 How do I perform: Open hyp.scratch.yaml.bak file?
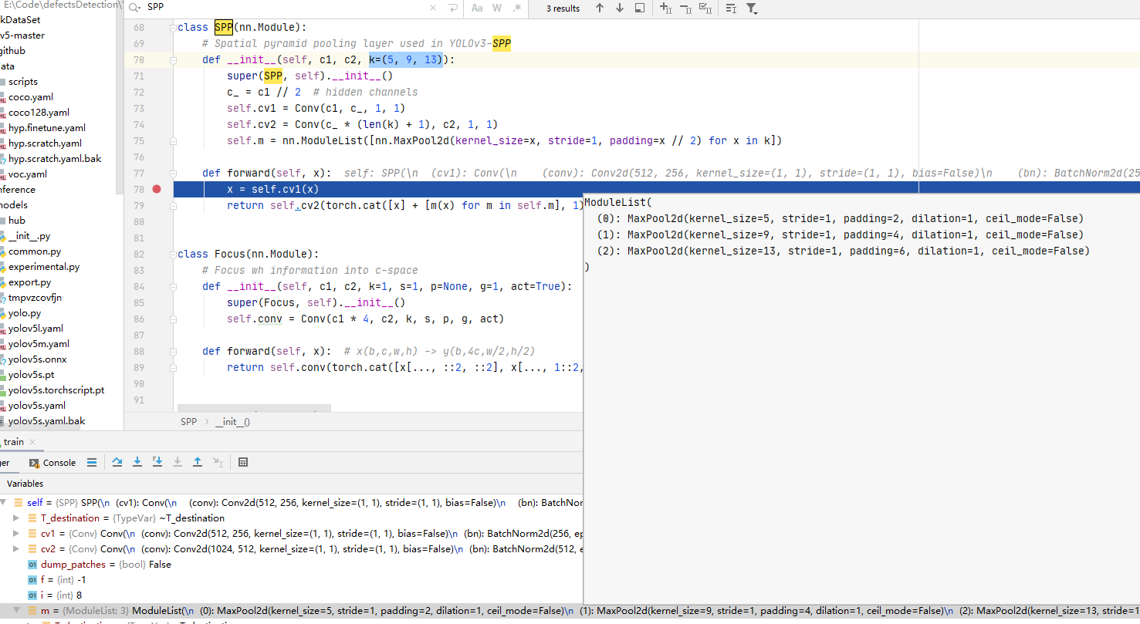tap(55, 159)
